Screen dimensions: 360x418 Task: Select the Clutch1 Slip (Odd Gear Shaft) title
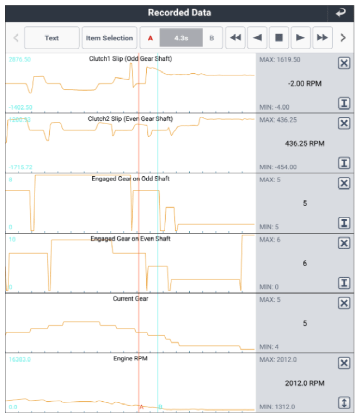131,59
